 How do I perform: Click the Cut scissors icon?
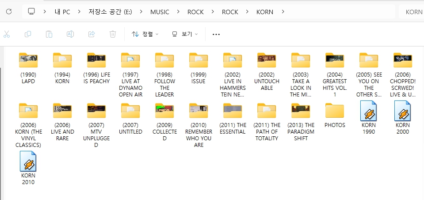coord(7,34)
